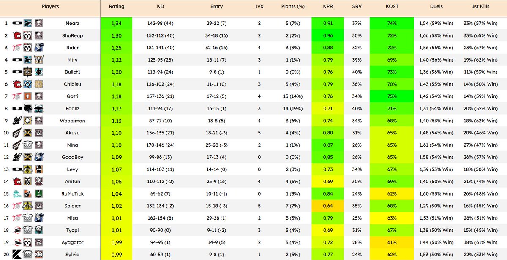Select the rabbit team logo in GoodBoy's row
This screenshot has height=260, width=507.
(x=17, y=157)
